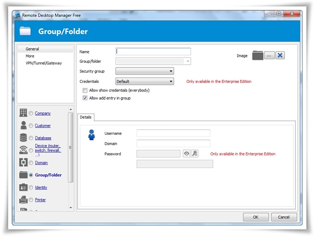Screen dimensions: 314x236
Task: Click the Group/Folder entry folder icon
Action: tap(23, 175)
